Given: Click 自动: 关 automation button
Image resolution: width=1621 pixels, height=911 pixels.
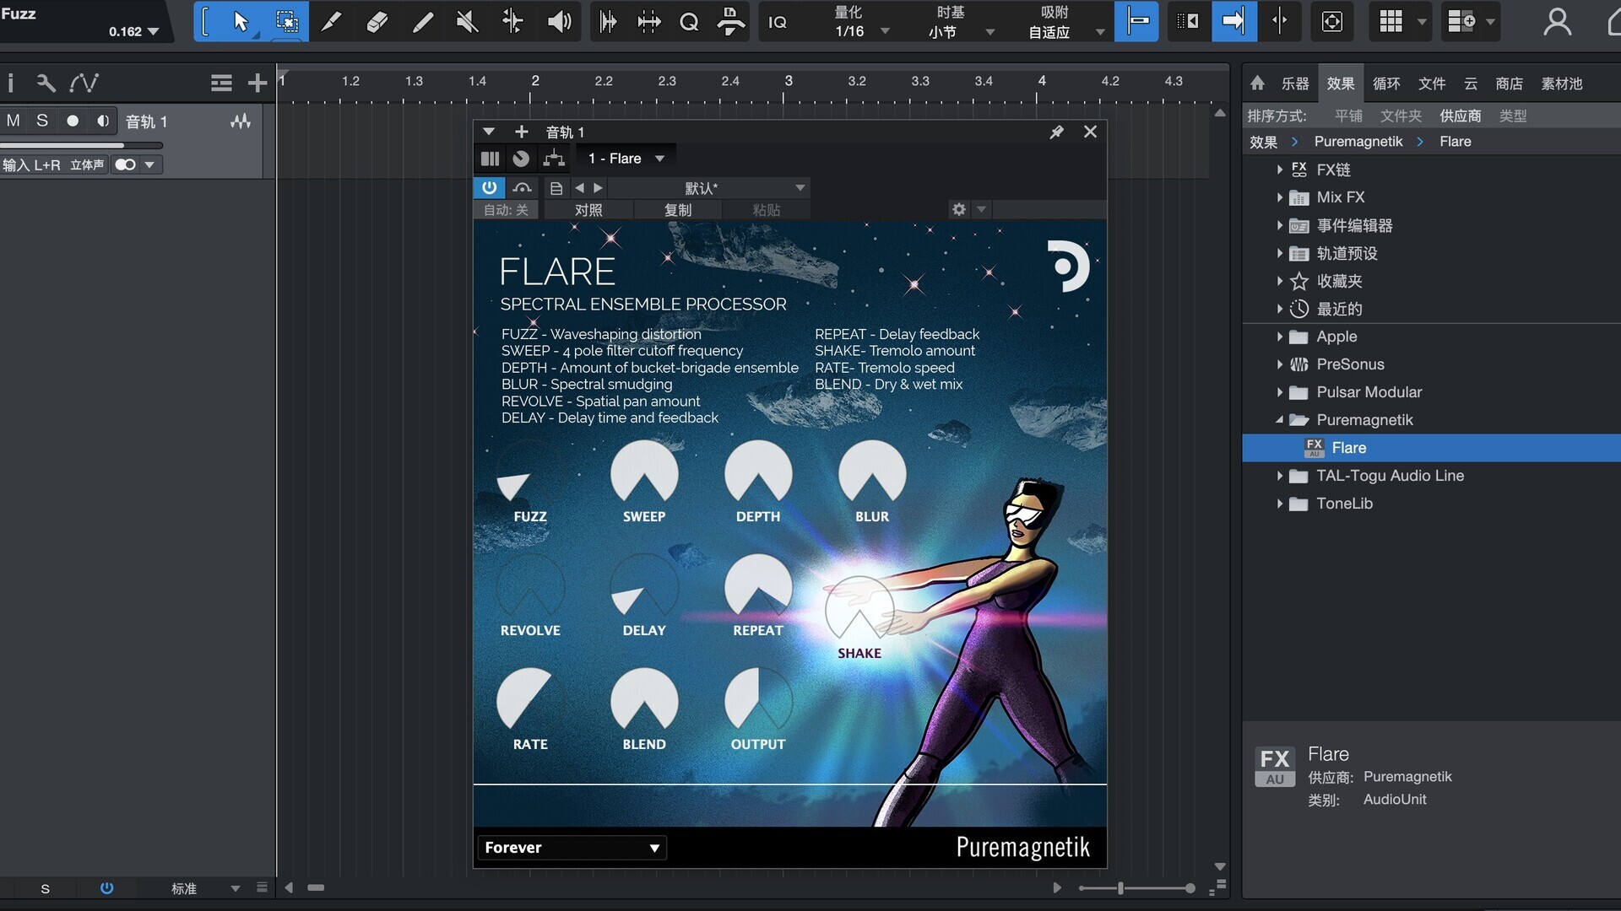Looking at the screenshot, I should pos(506,209).
